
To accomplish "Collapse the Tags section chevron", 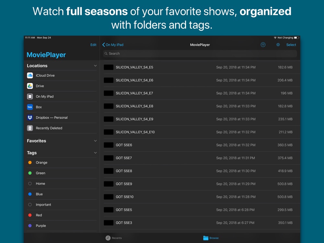I will tap(95, 153).
